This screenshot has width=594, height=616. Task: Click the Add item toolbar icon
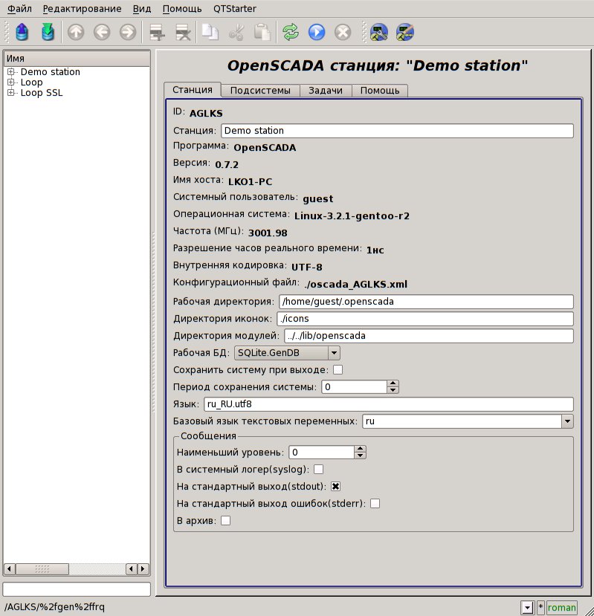pos(156,32)
